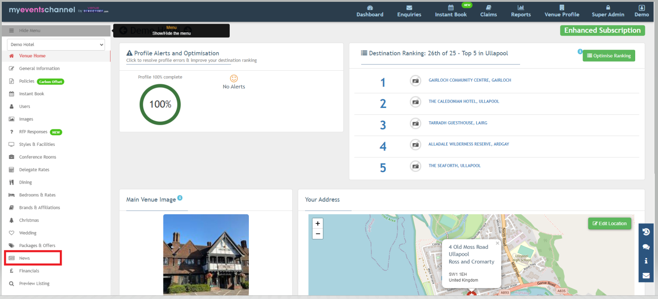Click the mail envelope icon on right edge

(646, 275)
